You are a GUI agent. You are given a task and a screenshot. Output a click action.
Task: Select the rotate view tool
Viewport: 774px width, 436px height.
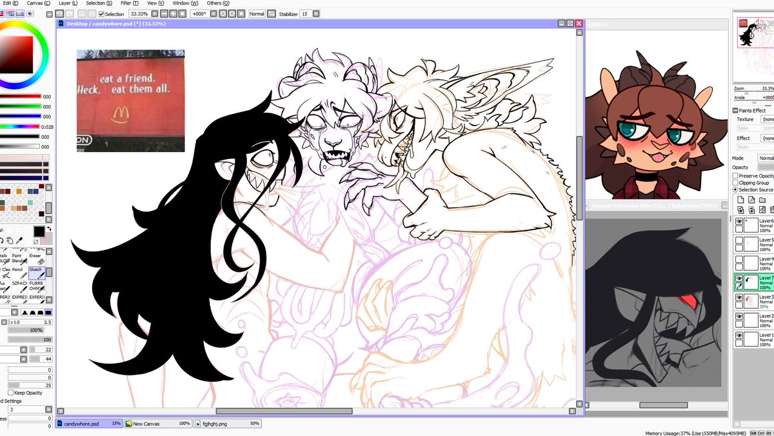(2, 241)
